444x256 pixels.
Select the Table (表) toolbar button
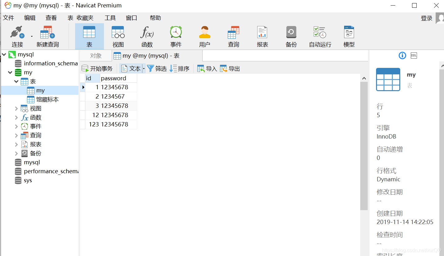[x=89, y=37]
